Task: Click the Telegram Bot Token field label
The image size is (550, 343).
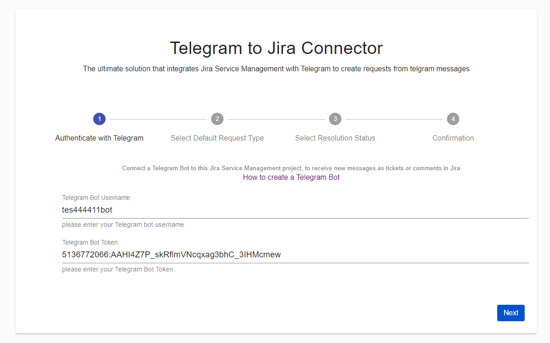Action: click(90, 242)
